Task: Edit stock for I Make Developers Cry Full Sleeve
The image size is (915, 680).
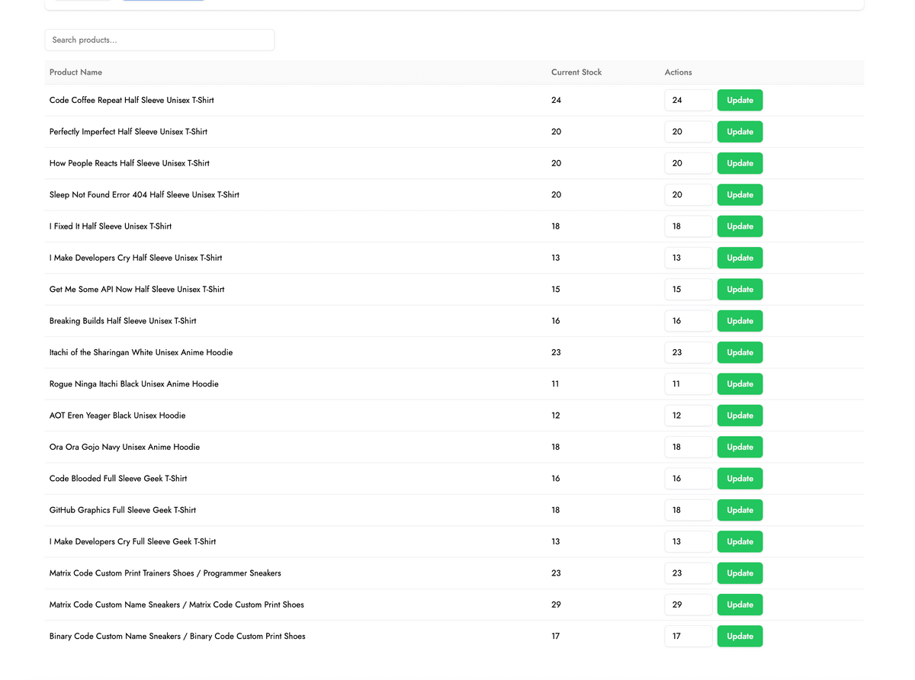Action: [688, 542]
